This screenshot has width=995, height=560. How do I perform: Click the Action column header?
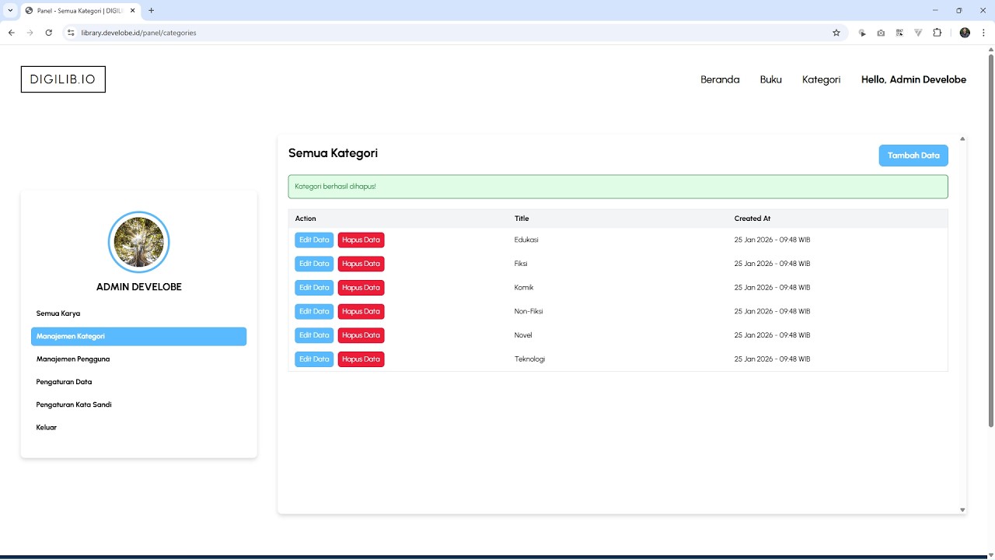coord(305,219)
